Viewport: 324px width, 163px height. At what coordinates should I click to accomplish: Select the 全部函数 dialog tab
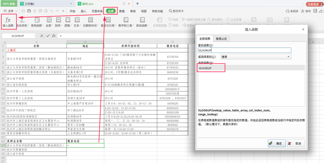point(205,39)
